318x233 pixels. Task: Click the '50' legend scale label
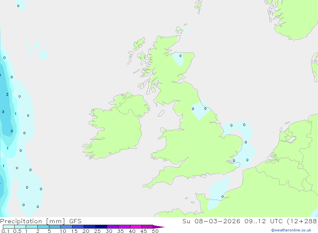tap(155, 231)
